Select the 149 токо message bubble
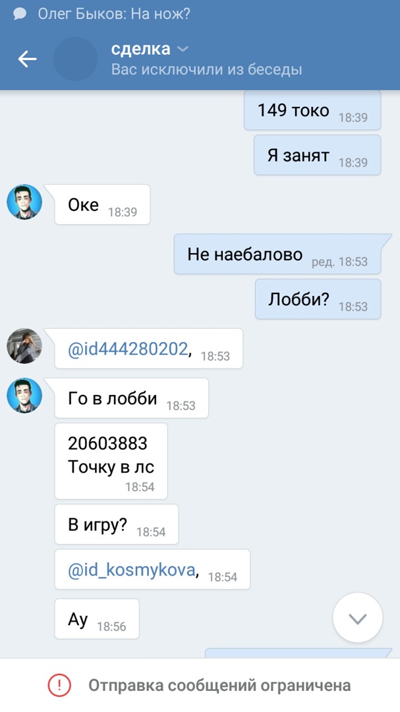The image size is (400, 712). [312, 110]
